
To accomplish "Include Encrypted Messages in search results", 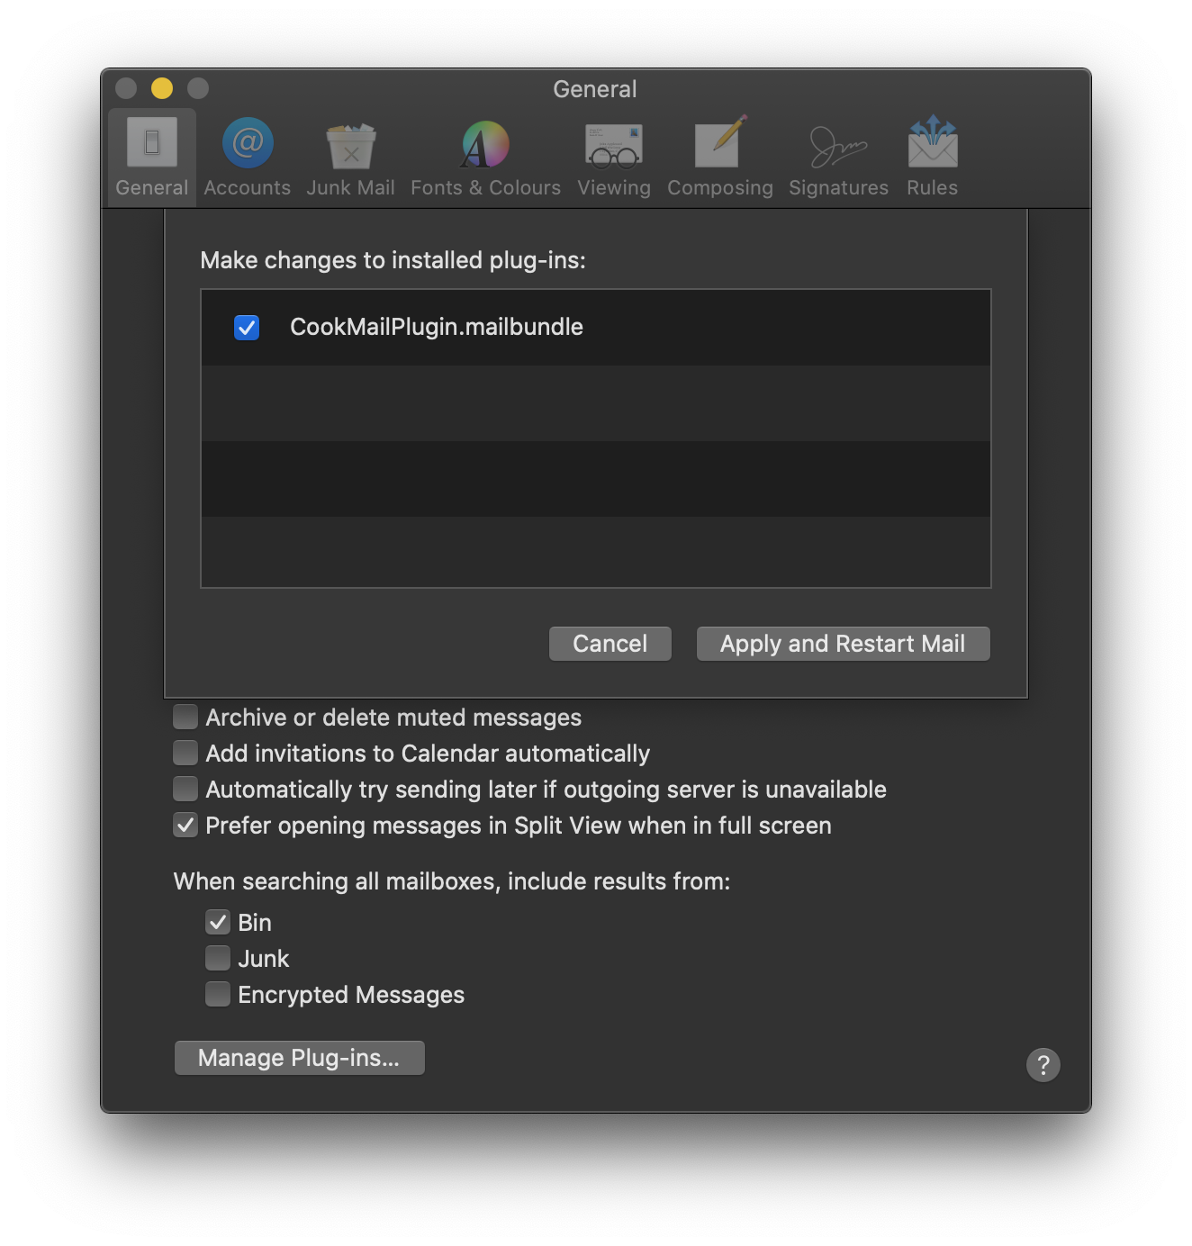I will (218, 994).
